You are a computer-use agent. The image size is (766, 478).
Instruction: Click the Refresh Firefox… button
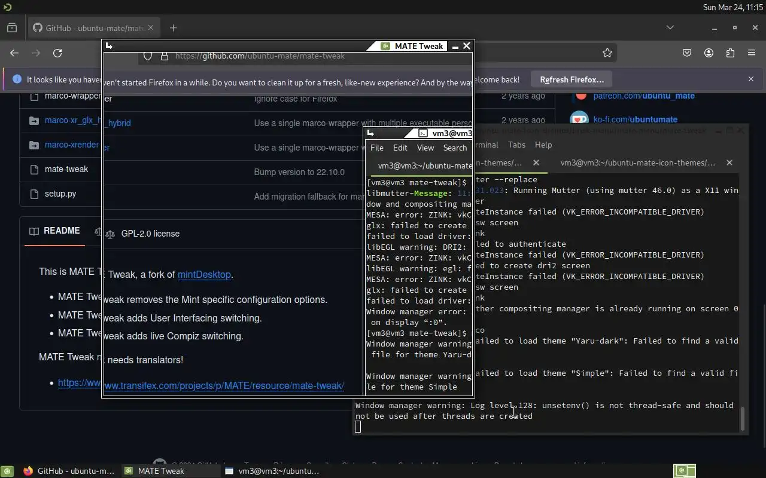572,79
